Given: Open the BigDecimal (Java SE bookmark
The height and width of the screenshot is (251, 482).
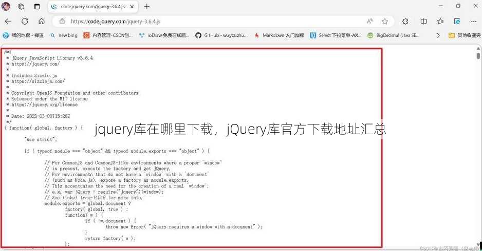Looking at the screenshot, I should pyautogui.click(x=394, y=35).
